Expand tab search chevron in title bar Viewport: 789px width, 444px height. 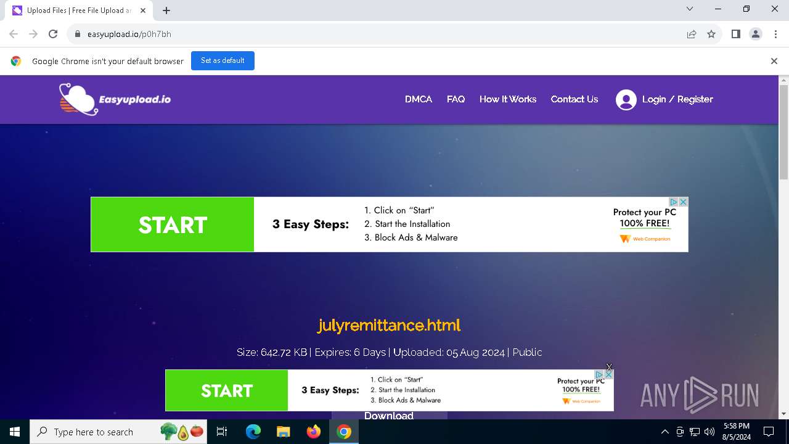coord(690,9)
